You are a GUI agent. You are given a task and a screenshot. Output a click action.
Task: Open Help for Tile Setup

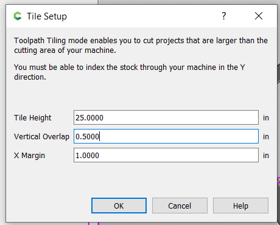[240, 206]
